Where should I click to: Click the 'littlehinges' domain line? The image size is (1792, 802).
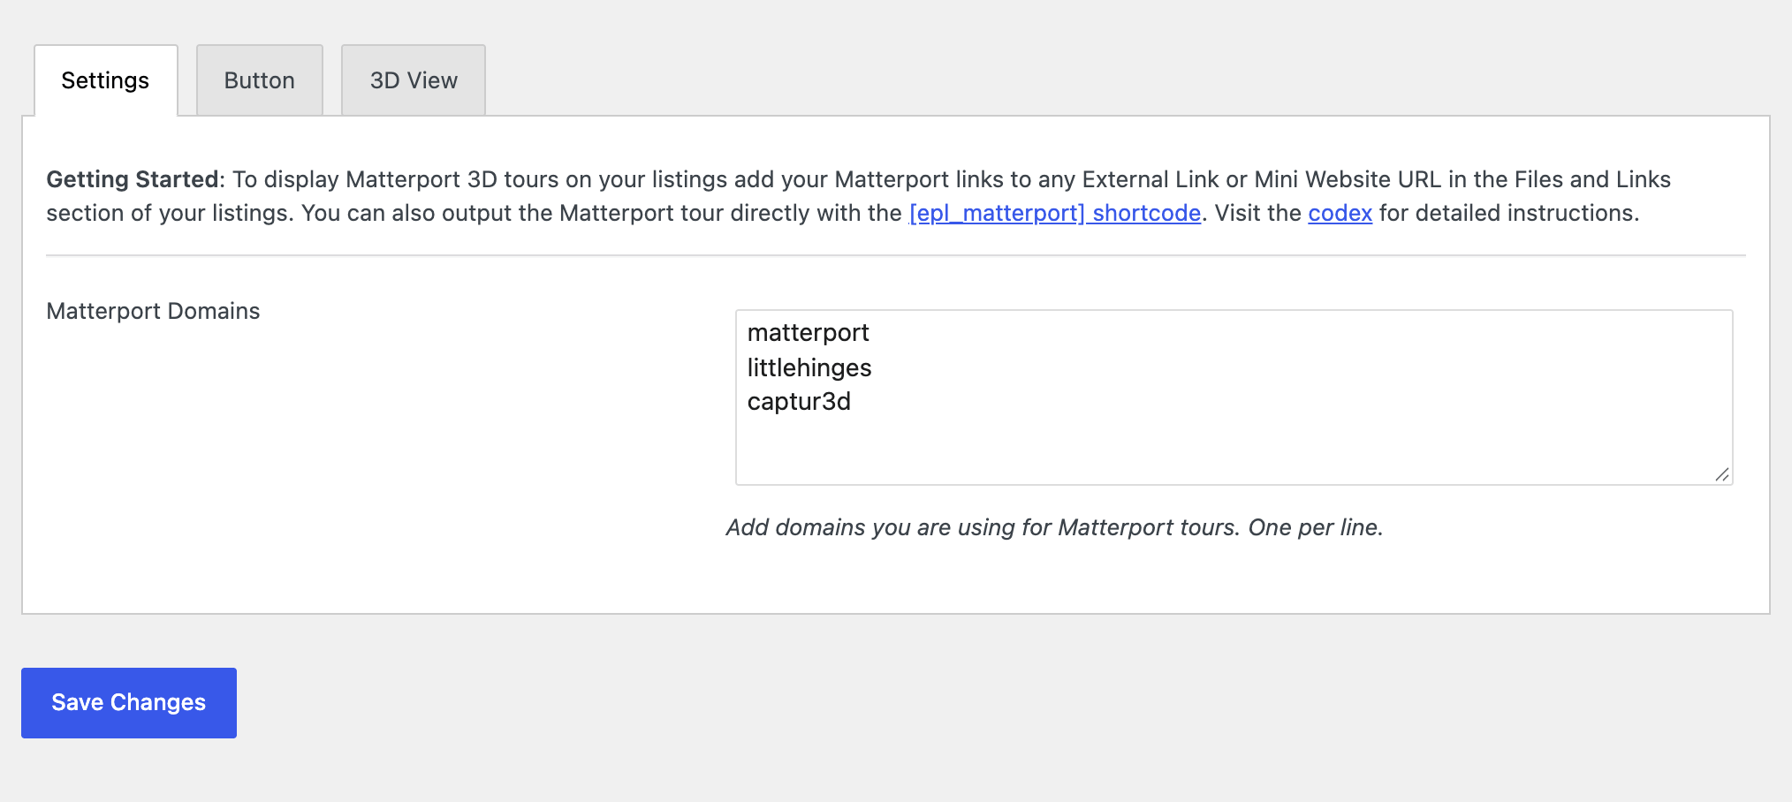pyautogui.click(x=809, y=367)
